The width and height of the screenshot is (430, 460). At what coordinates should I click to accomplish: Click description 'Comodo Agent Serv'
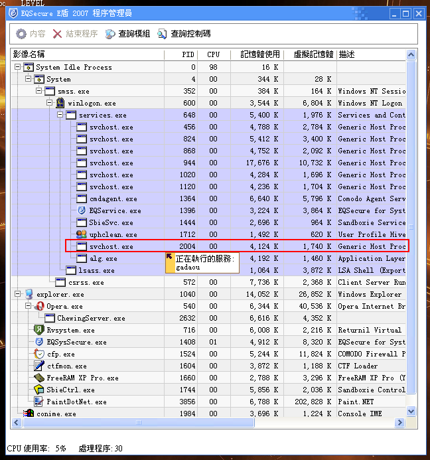click(x=372, y=199)
